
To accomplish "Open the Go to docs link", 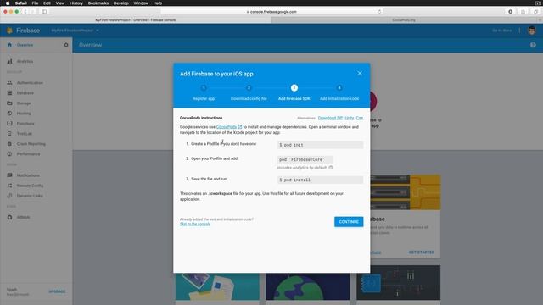I will click(501, 30).
